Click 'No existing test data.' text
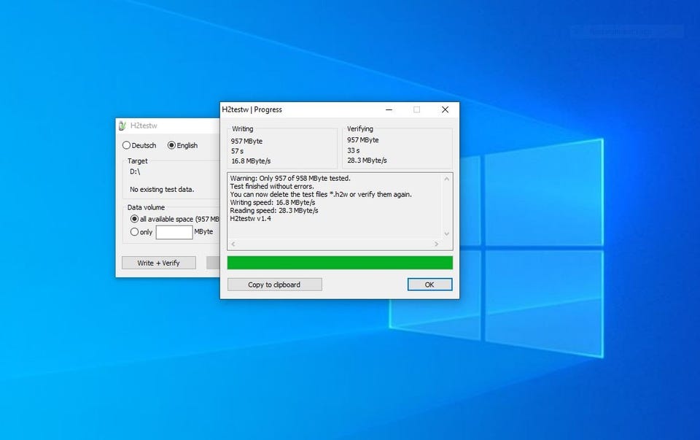Viewport: 700px width, 440px height. pyautogui.click(x=162, y=190)
